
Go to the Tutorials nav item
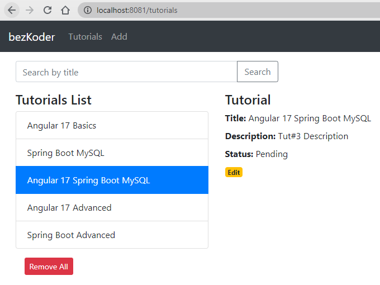point(85,36)
